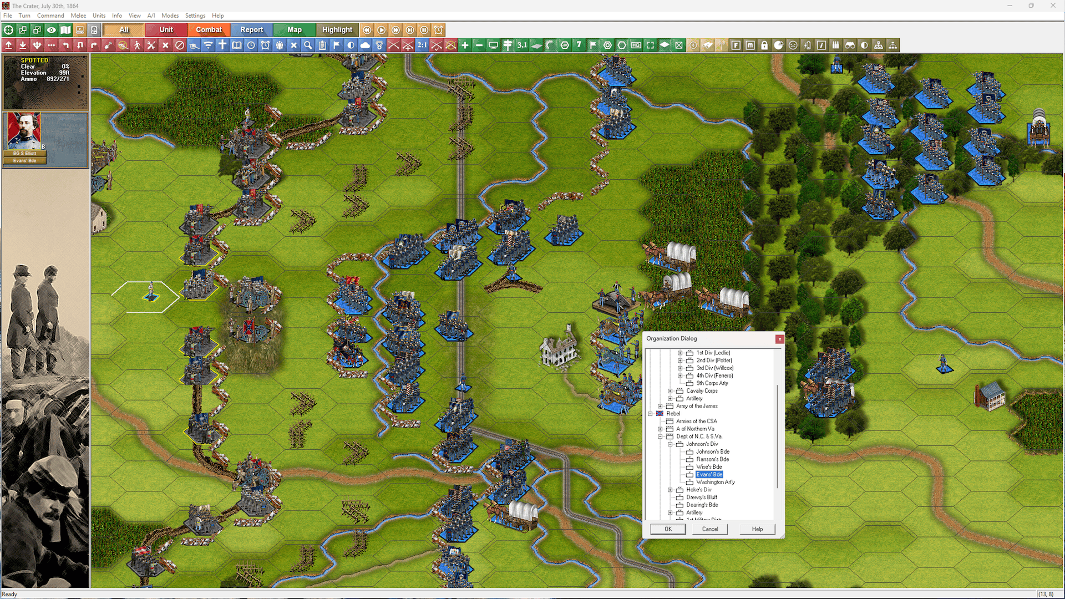Toggle the Report toolbar group

[251, 30]
